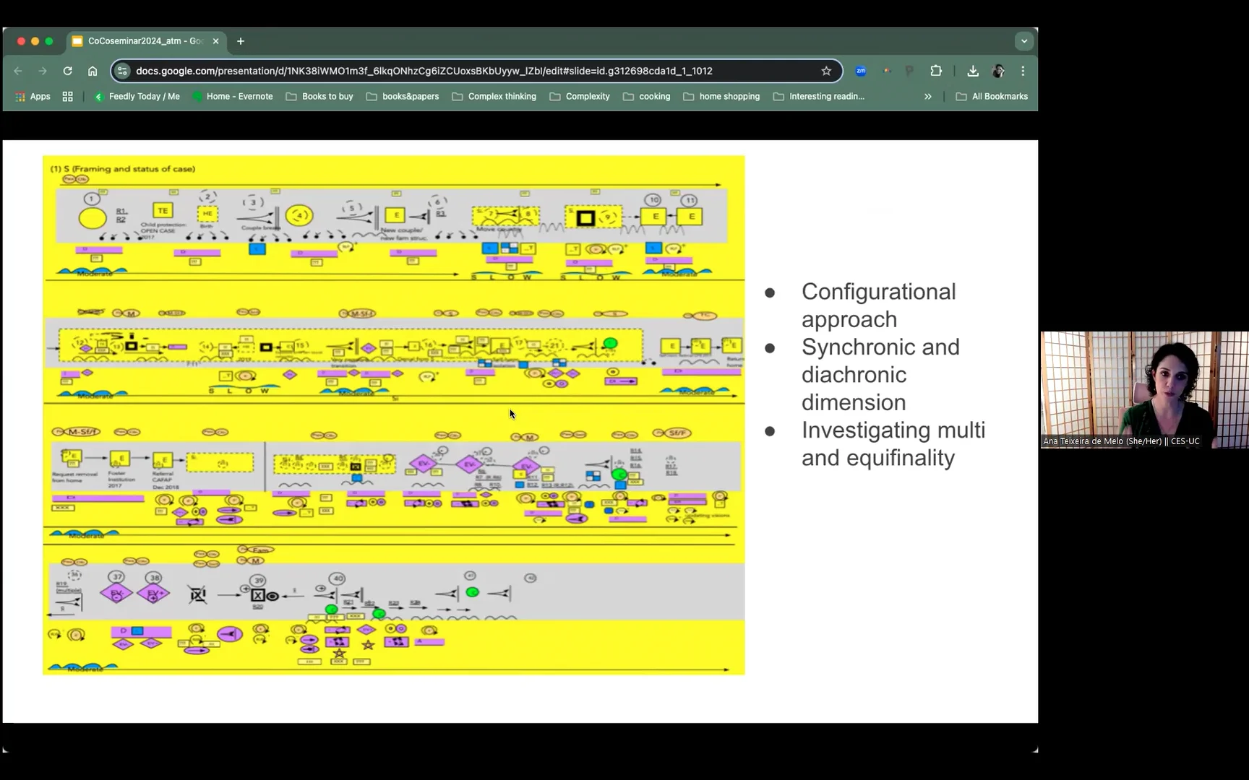
Task: Click the speaker's webcam video thumbnail
Action: [1144, 390]
